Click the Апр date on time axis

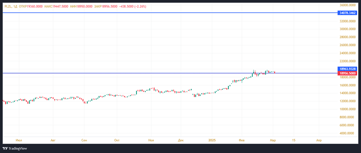point(319,140)
